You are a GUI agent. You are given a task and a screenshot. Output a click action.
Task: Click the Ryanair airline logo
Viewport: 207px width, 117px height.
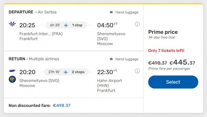tap(12, 79)
